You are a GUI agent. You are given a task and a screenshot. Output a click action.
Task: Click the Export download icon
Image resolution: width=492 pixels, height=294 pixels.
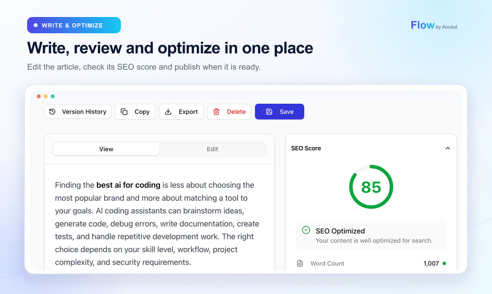point(168,112)
